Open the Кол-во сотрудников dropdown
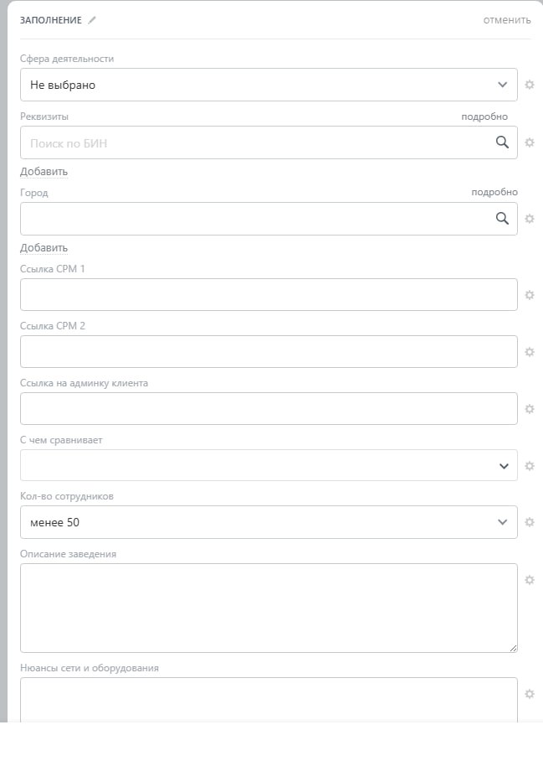Screen dimensions: 543x761 click(268, 522)
